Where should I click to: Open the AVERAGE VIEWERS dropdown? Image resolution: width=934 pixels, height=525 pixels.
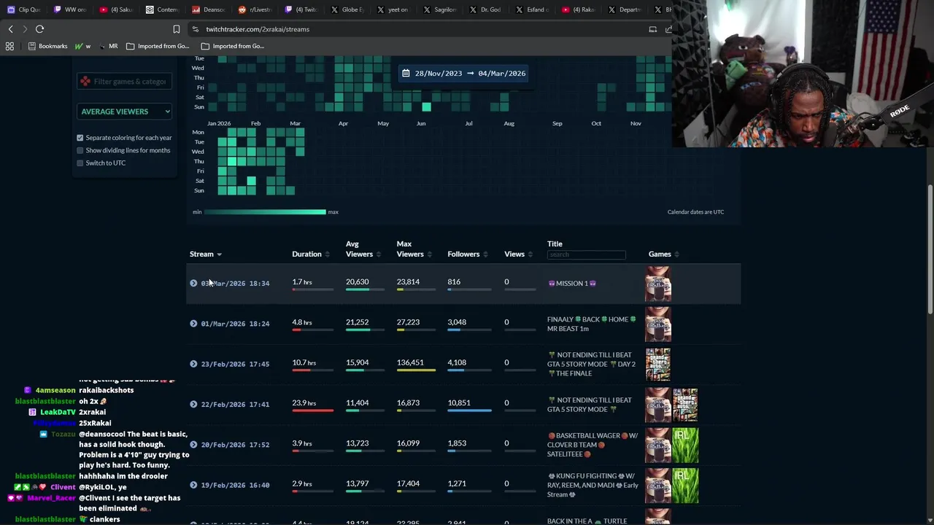coord(125,112)
